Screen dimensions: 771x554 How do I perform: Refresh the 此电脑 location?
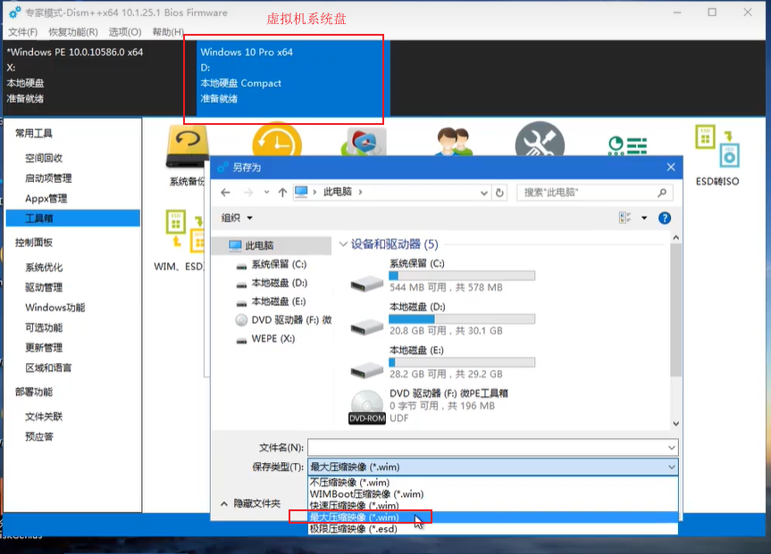pos(499,193)
